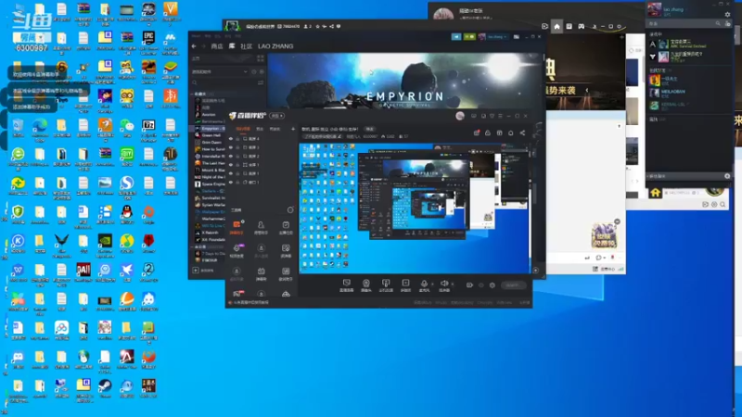742x417 pixels.
Task: Open Steam Store tab (商店)
Action: (217, 46)
